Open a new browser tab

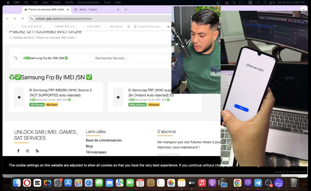(x=126, y=10)
